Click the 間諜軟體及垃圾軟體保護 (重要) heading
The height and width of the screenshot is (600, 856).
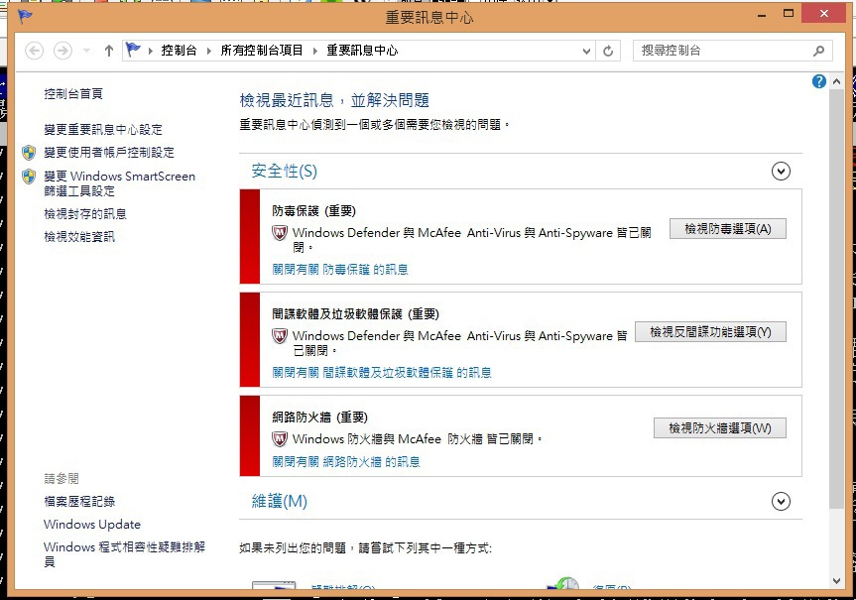click(x=355, y=314)
